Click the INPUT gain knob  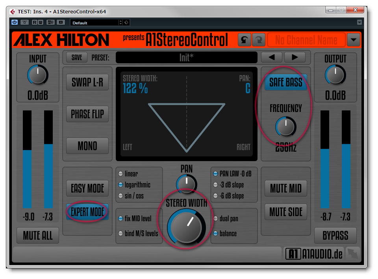(38, 75)
